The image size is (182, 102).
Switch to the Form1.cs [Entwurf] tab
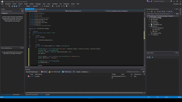tap(39, 9)
